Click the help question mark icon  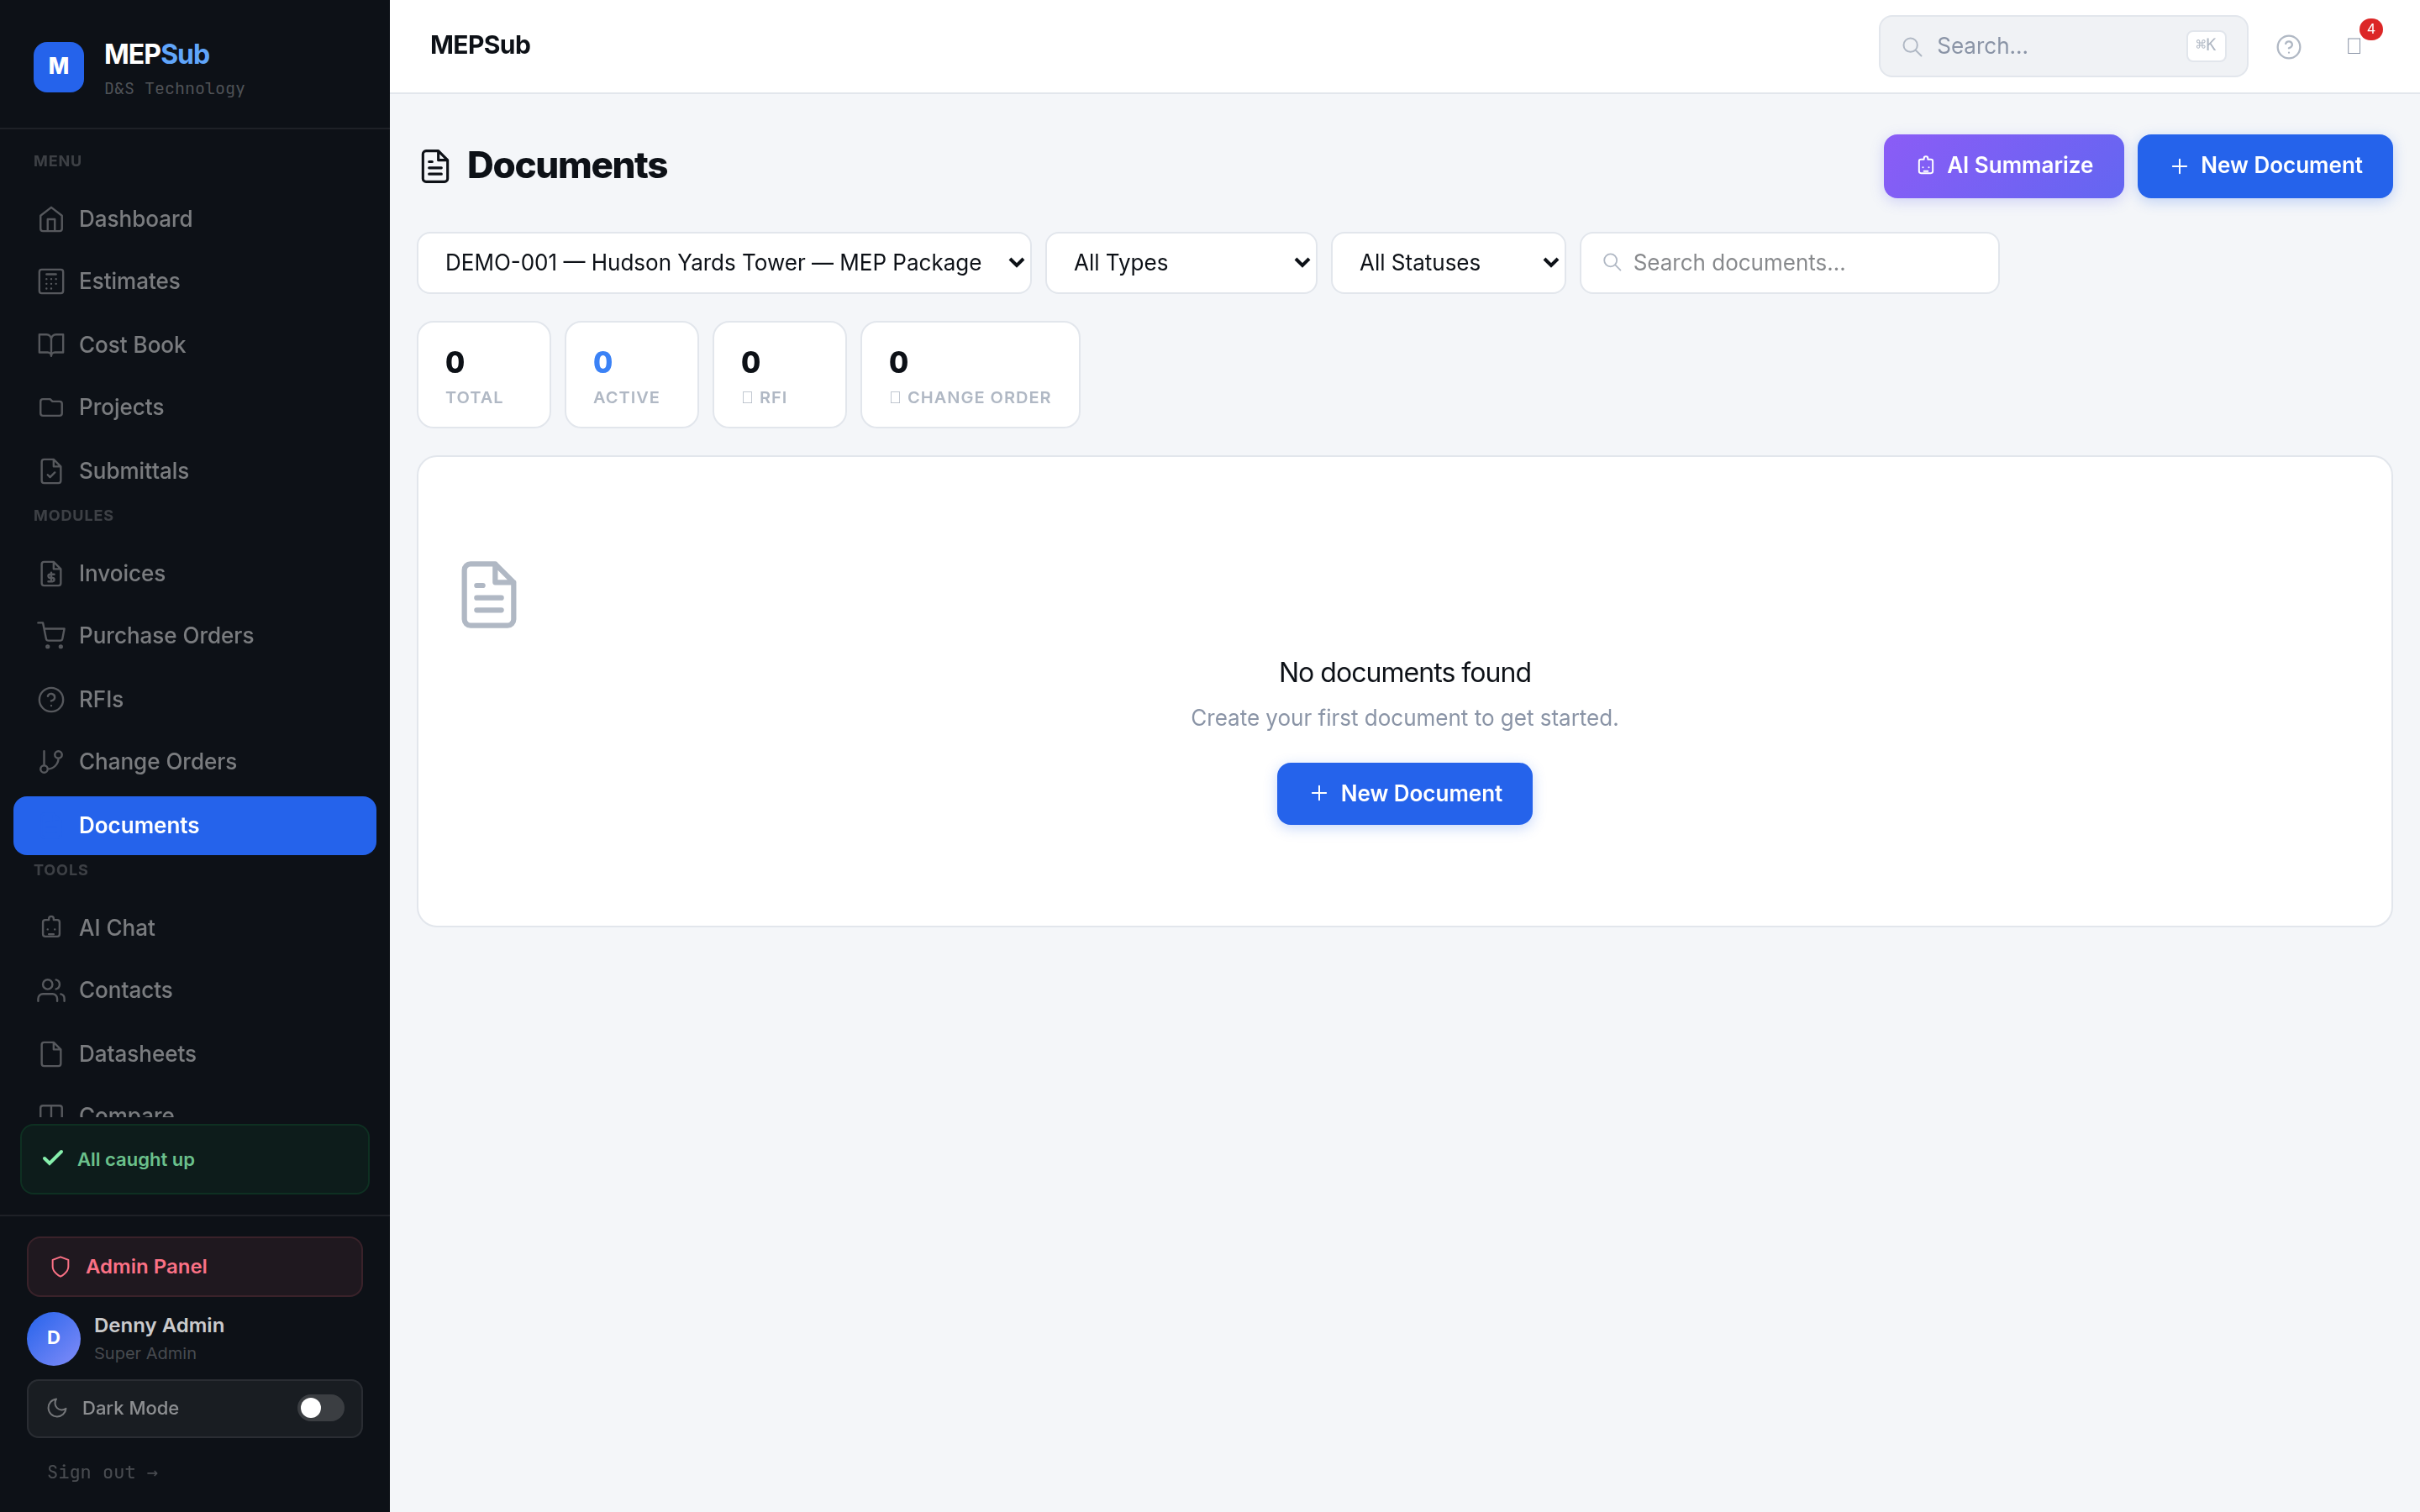[x=2289, y=46]
